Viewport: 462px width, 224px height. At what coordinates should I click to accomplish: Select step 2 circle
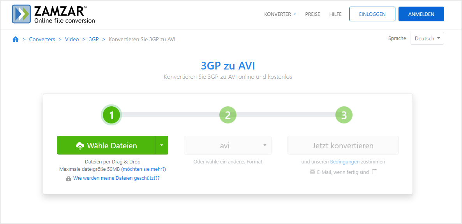(228, 115)
